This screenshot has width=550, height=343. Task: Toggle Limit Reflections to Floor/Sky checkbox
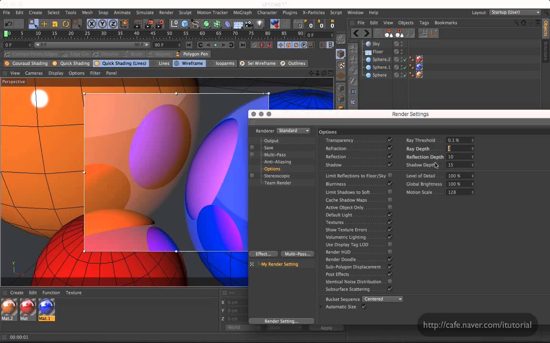(390, 176)
